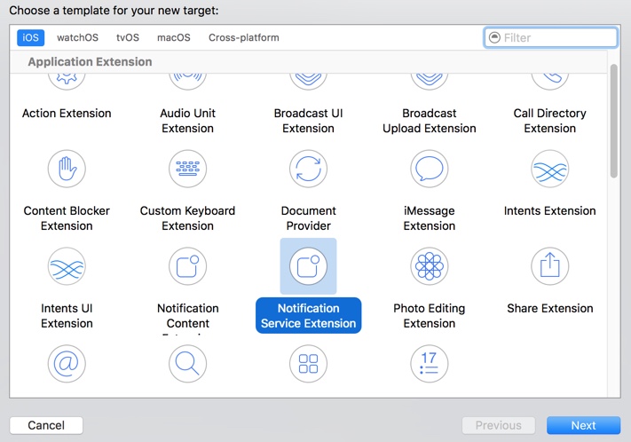Screen dimensions: 631x442
Task: Click the Share Extension label
Action: point(549,308)
